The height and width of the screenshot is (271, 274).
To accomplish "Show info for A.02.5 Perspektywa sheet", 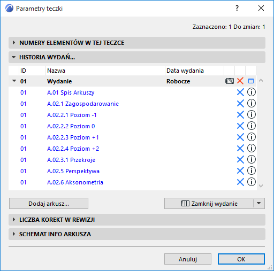I will (x=252, y=171).
